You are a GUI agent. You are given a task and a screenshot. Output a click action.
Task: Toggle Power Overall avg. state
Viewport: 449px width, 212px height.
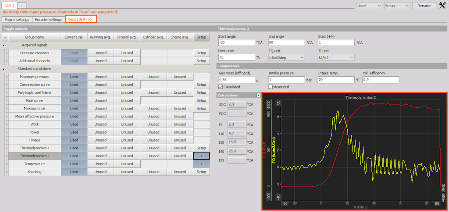pyautogui.click(x=127, y=132)
